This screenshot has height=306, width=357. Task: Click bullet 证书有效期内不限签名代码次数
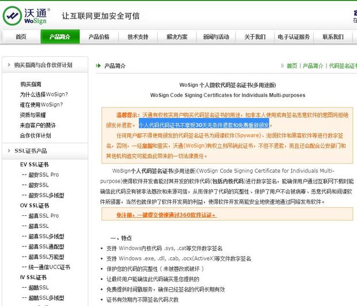[143, 300]
